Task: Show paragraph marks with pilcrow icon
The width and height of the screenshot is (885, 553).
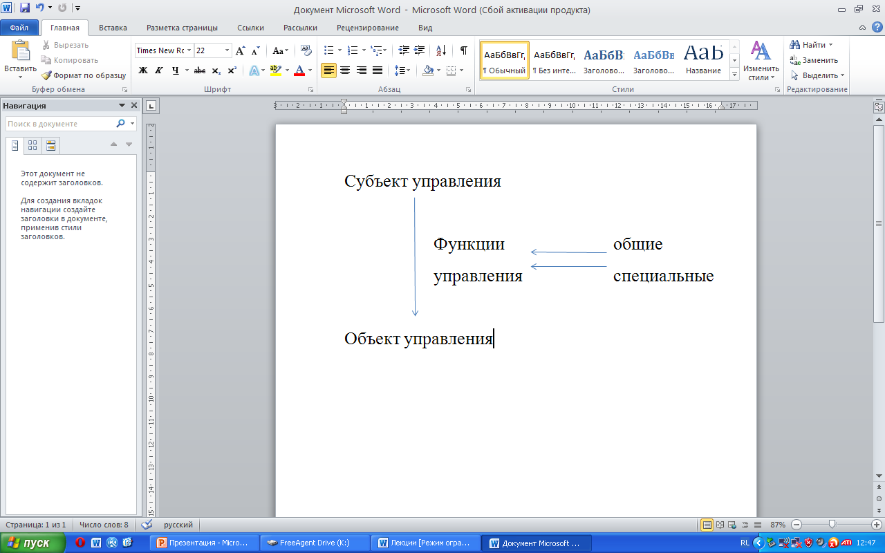Action: 463,50
